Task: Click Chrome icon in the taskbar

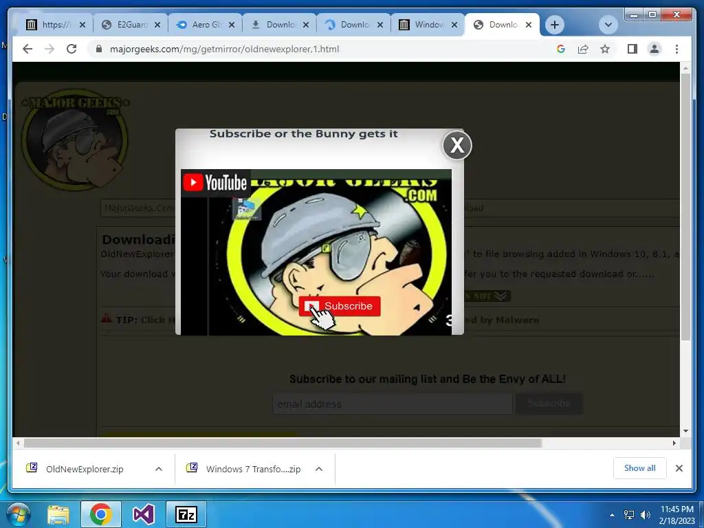Action: [100, 514]
